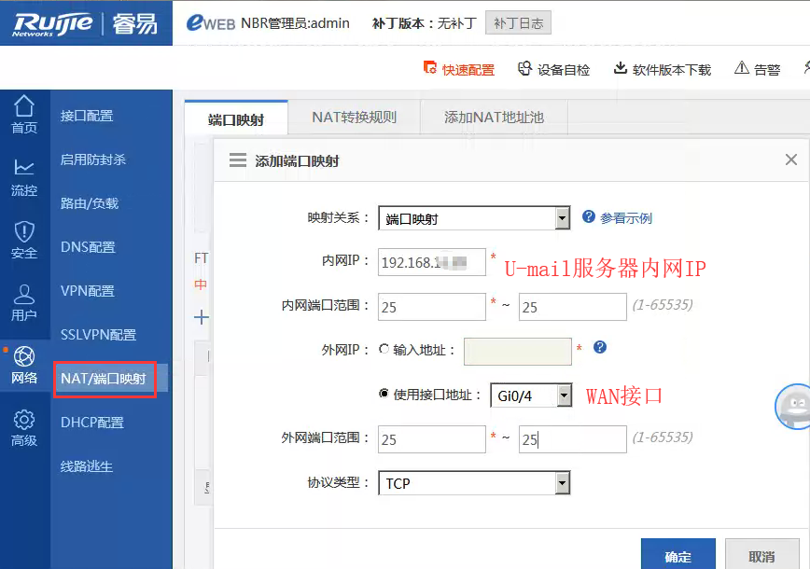Viewport: 810px width, 569px height.
Task: Expand the 映射关系 dropdown
Action: tap(562, 218)
